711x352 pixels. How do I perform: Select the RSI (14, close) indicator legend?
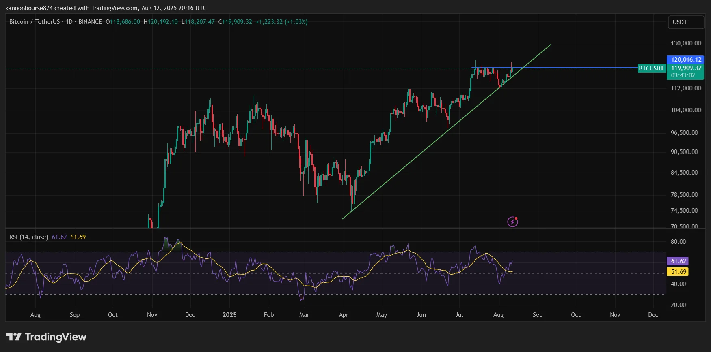(28, 237)
